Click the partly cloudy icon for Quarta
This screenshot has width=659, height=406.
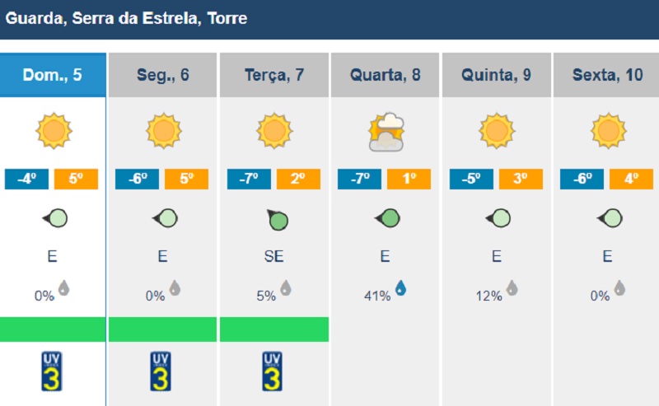pyautogui.click(x=386, y=132)
